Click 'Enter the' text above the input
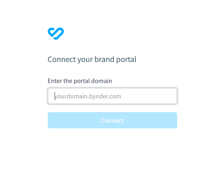The image size is (216, 183). [60, 81]
